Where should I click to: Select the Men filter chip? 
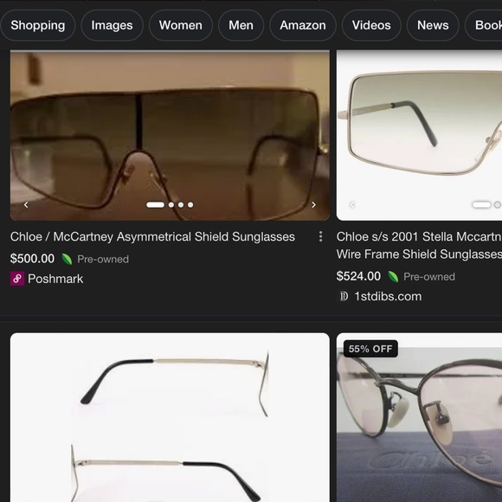(x=241, y=25)
